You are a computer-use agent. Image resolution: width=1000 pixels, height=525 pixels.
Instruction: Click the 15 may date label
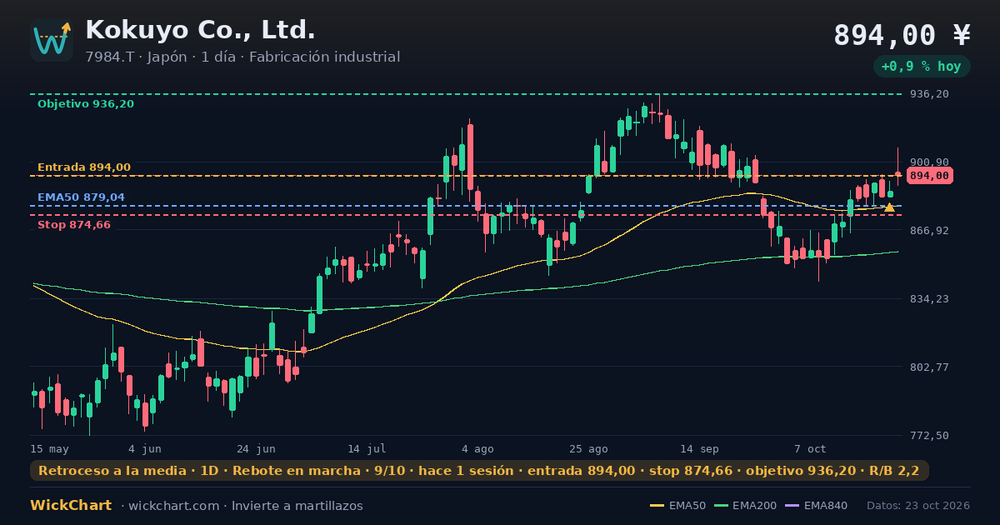(x=50, y=449)
